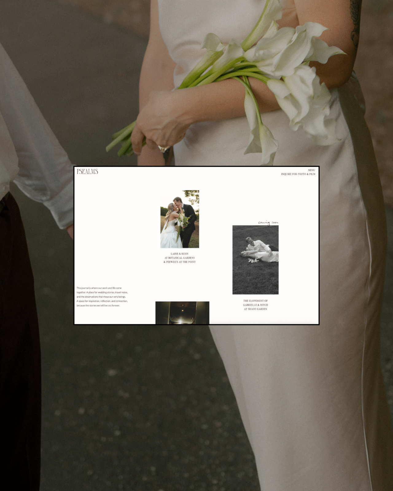Select the At Botanical Gardens caption line
Screen dimensions: 393x491
[x=180, y=258]
